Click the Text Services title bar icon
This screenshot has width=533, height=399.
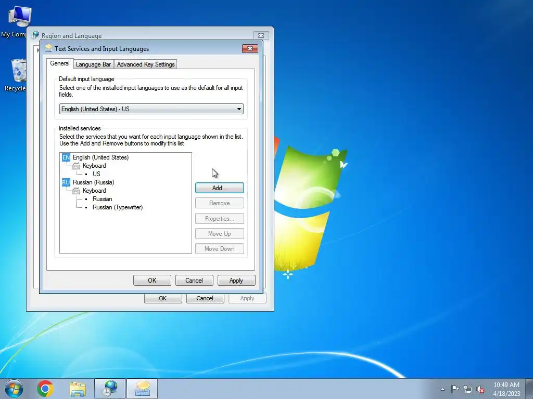click(48, 48)
